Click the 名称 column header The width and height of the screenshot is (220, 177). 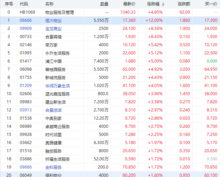pos(49,4)
